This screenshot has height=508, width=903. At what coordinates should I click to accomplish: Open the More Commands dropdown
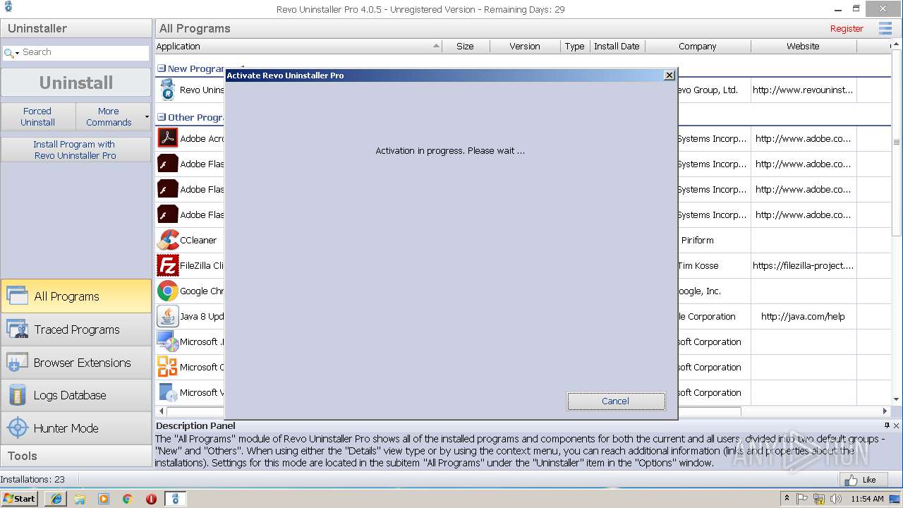pos(112,116)
